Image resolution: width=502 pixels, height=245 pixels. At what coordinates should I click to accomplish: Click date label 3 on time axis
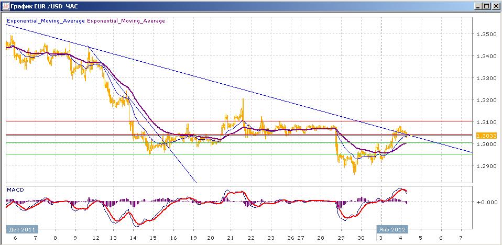381,239
